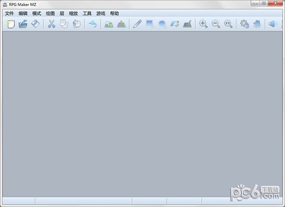Close the RPG Maker MZ window

[x=275, y=3]
